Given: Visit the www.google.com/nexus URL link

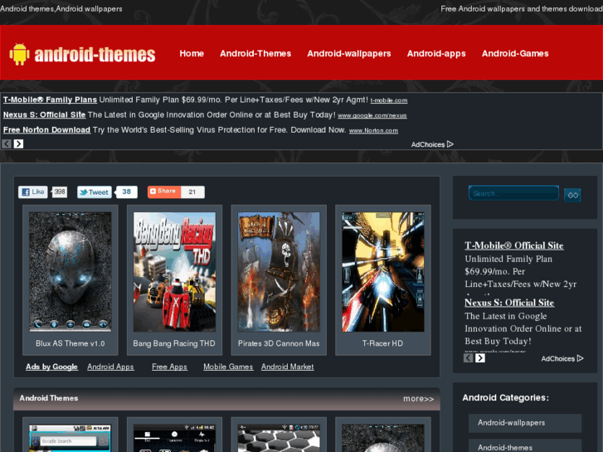Looking at the screenshot, I should pos(372,115).
